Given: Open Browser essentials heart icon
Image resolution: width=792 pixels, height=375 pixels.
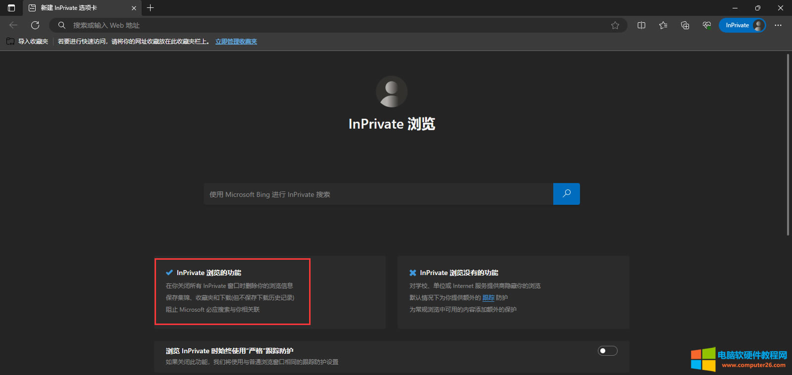Looking at the screenshot, I should click(707, 25).
